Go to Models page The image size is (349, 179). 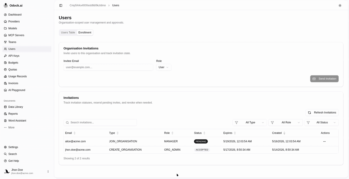pyautogui.click(x=27, y=28)
